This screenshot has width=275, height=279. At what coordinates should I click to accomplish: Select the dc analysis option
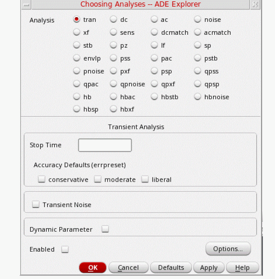(x=113, y=20)
